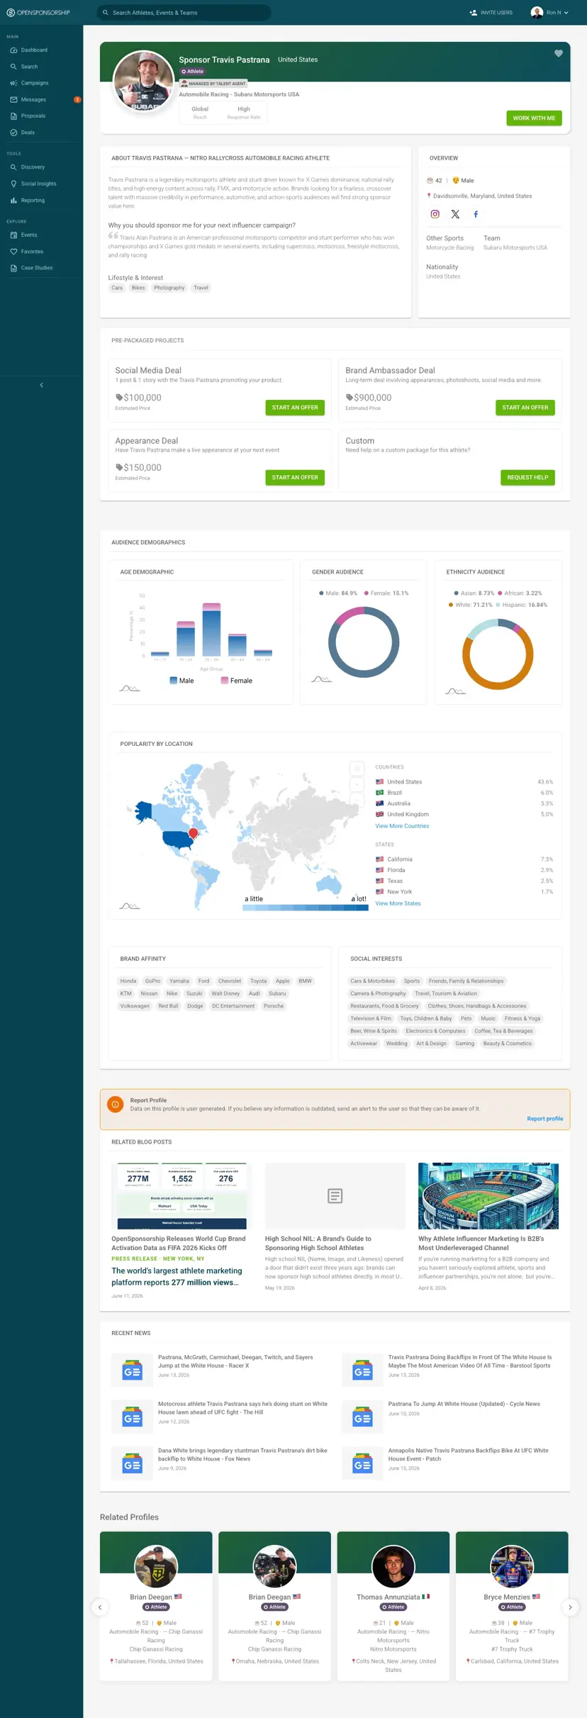Open Search in the sidebar

[x=41, y=67]
